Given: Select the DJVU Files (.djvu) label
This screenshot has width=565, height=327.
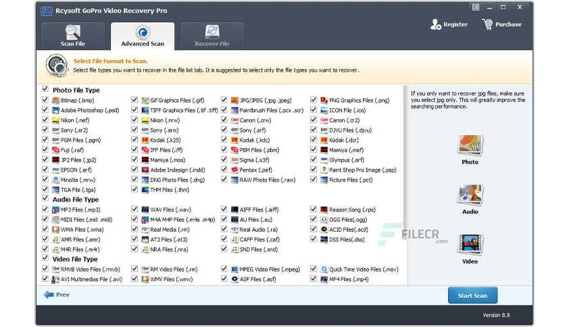Looking at the screenshot, I should click(x=350, y=130).
